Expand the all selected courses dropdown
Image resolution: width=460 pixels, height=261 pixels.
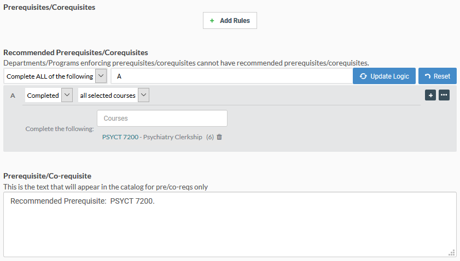pos(143,95)
